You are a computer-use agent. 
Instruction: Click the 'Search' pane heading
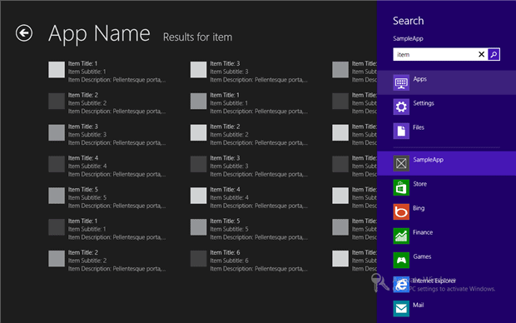[x=408, y=21]
